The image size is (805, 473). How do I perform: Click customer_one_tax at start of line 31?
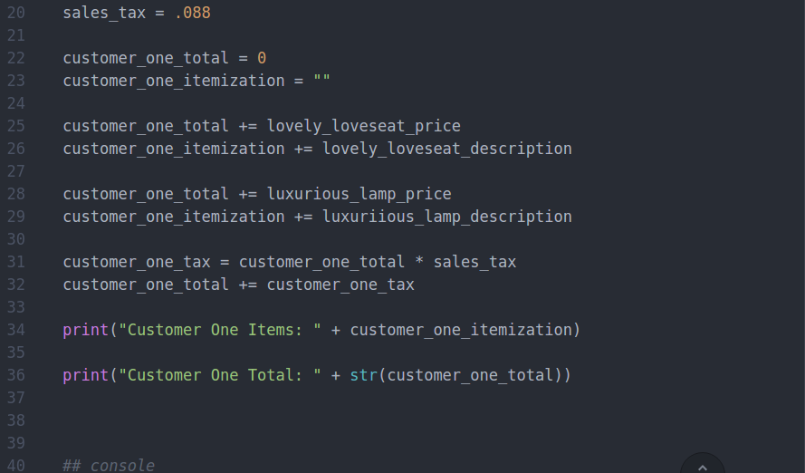(137, 262)
